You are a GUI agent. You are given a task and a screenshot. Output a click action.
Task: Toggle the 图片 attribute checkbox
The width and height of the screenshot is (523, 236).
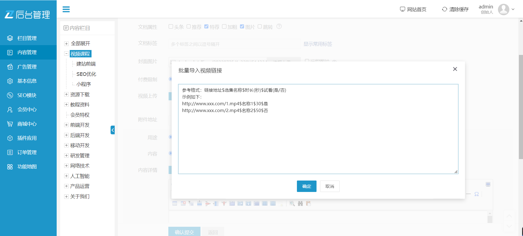click(242, 27)
